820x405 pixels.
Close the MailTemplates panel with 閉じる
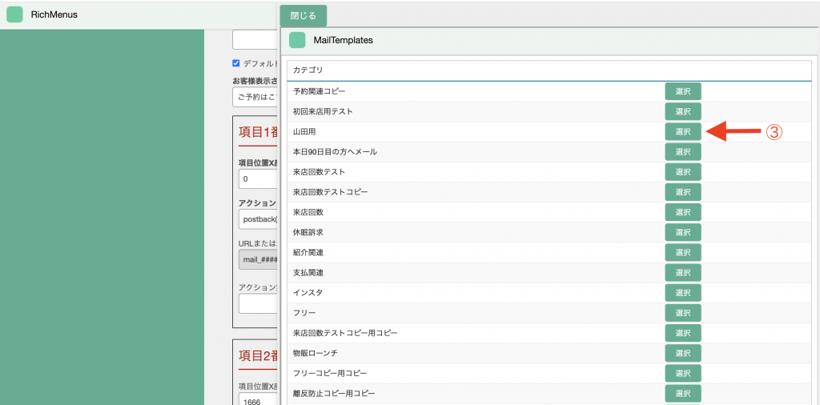click(x=303, y=16)
